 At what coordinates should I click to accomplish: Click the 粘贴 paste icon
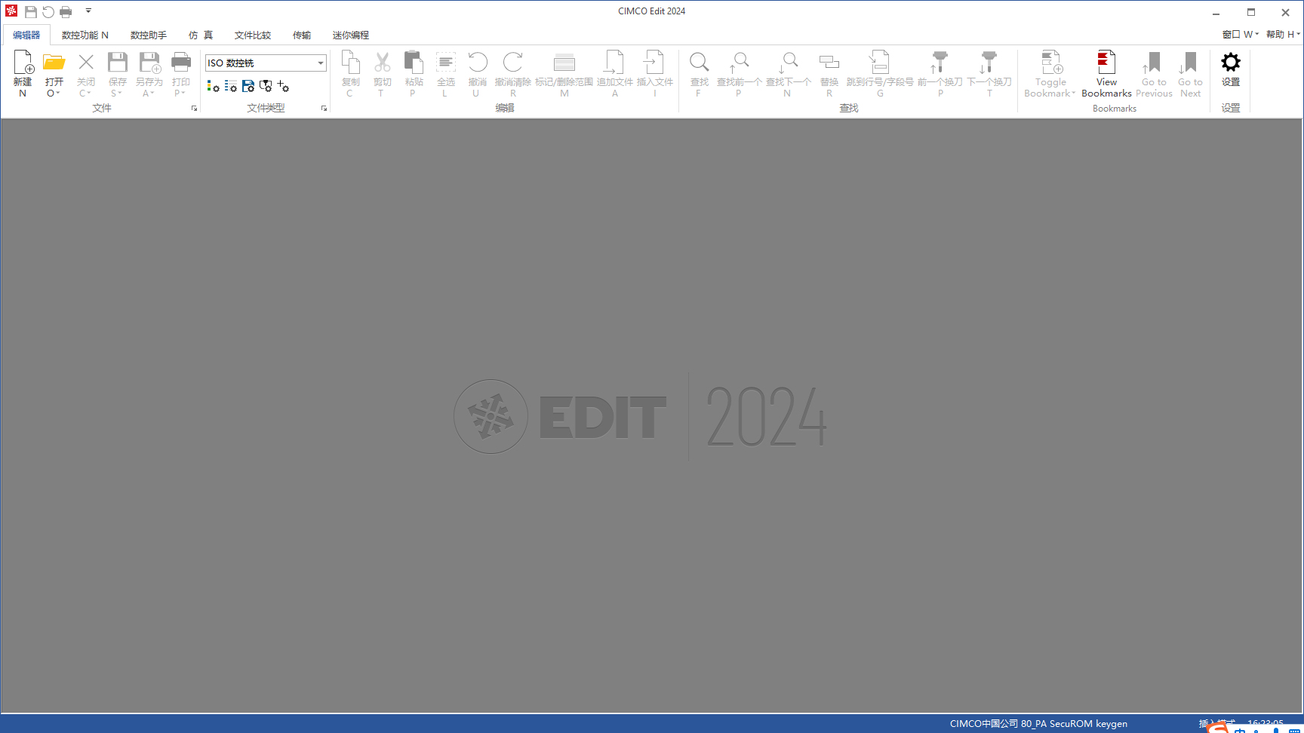414,63
